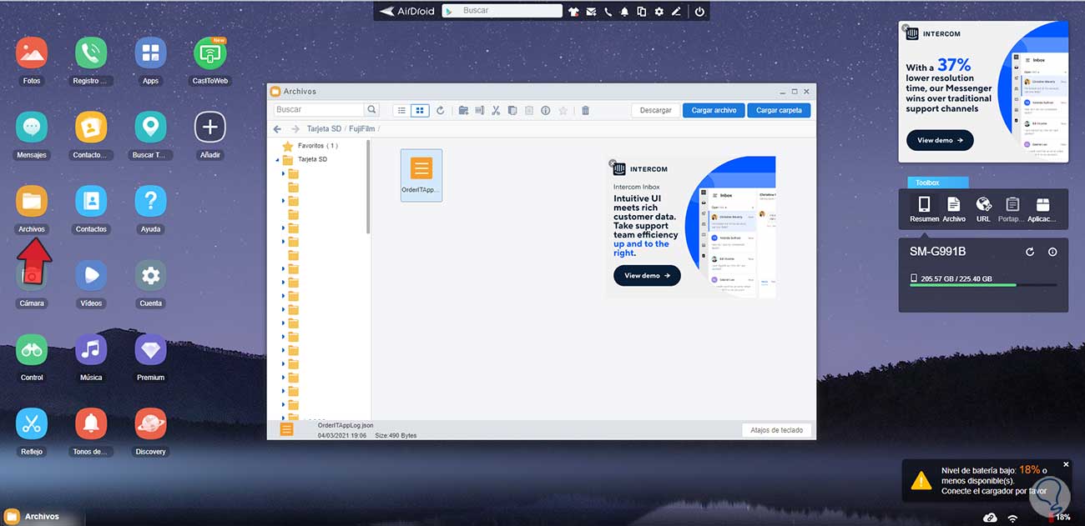Click the trash delete icon in Archivos toolbar
Image resolution: width=1085 pixels, height=526 pixels.
[585, 110]
